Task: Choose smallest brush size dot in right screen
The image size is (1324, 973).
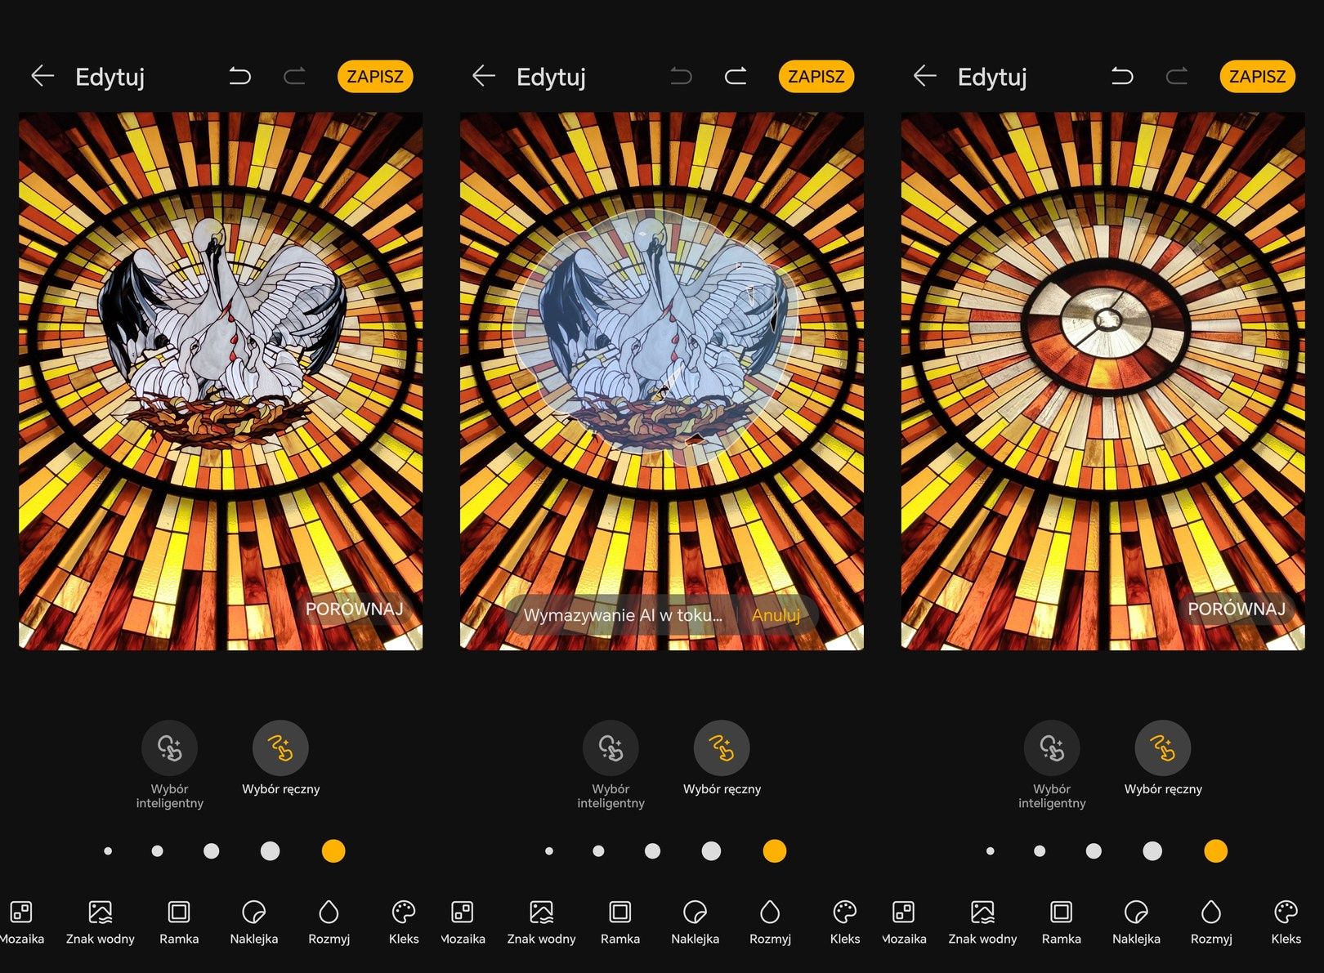Action: (x=991, y=851)
